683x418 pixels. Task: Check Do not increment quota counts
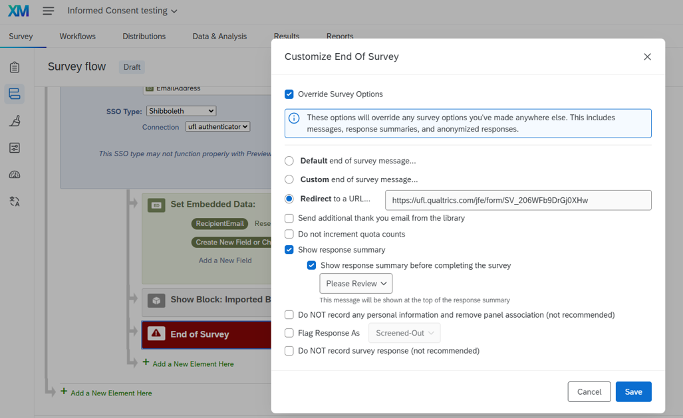(289, 235)
